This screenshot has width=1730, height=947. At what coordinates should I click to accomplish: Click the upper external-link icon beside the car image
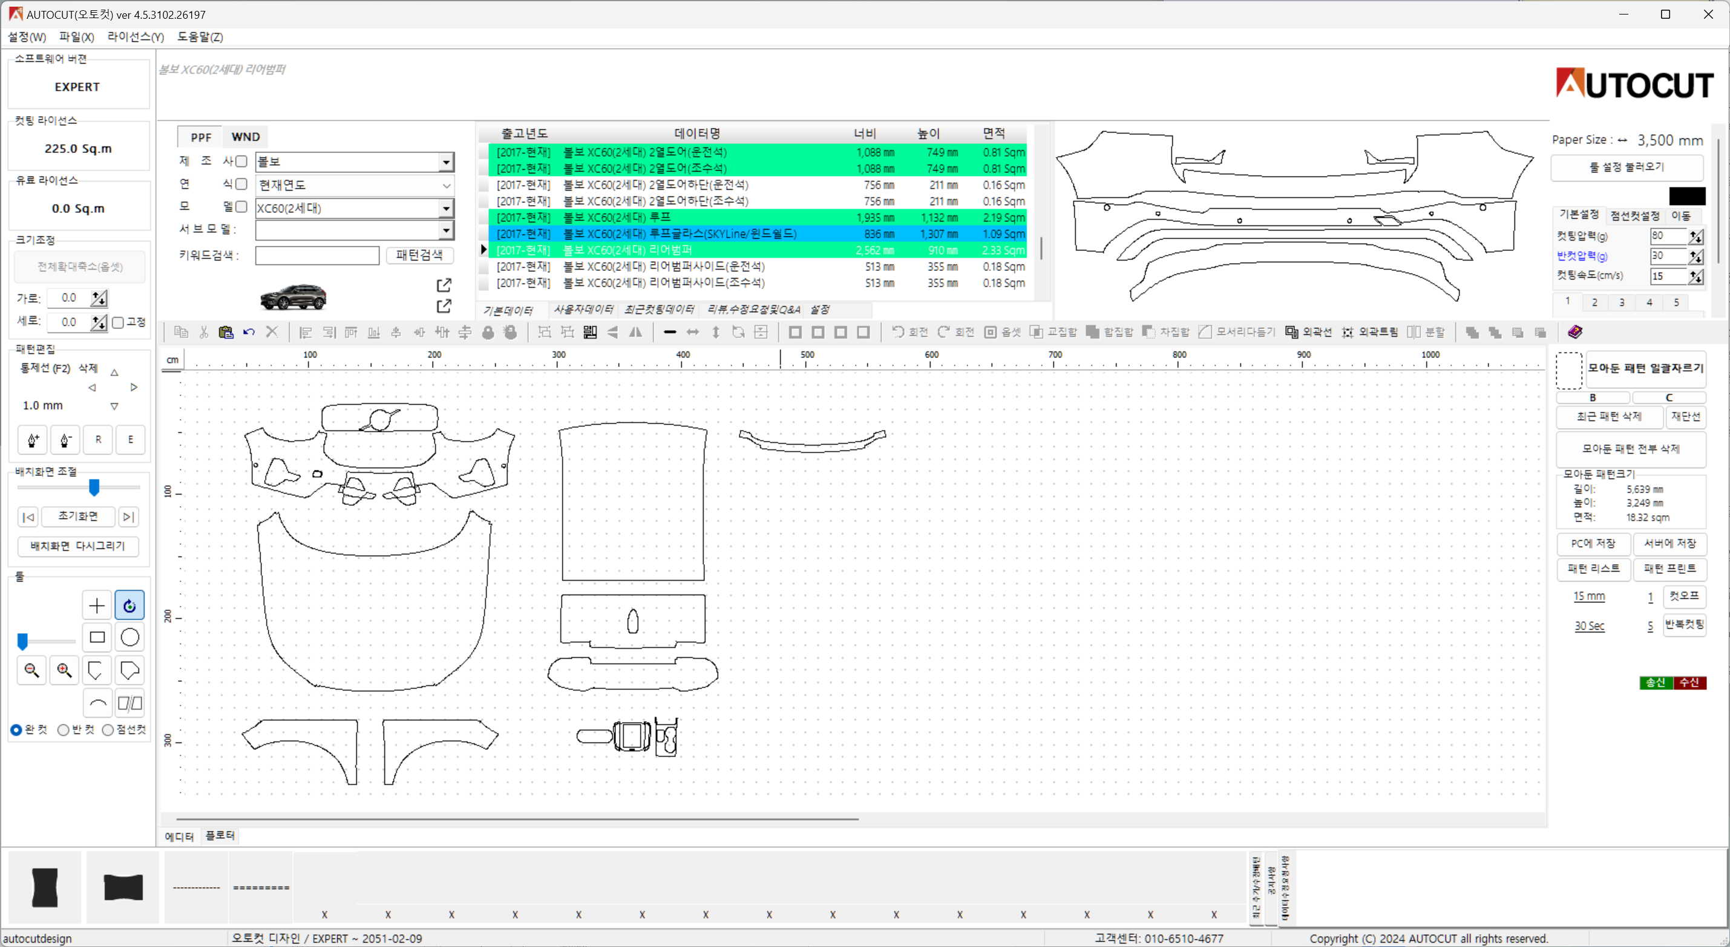point(444,285)
